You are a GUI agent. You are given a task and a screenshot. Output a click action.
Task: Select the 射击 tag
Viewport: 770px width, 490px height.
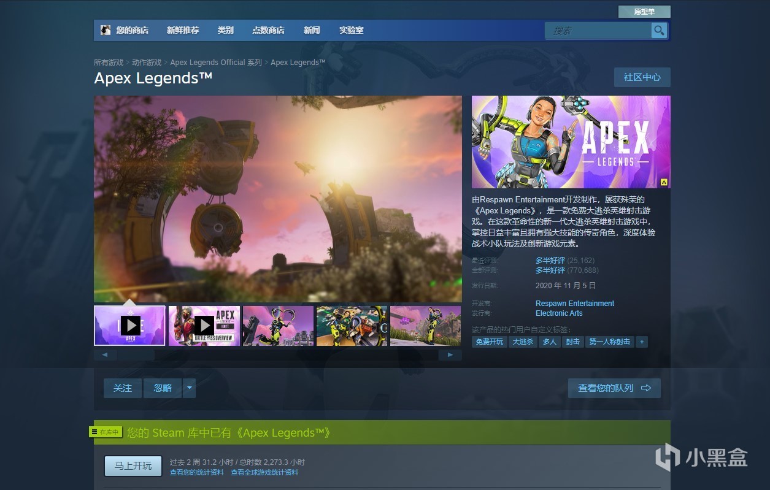[x=573, y=342]
